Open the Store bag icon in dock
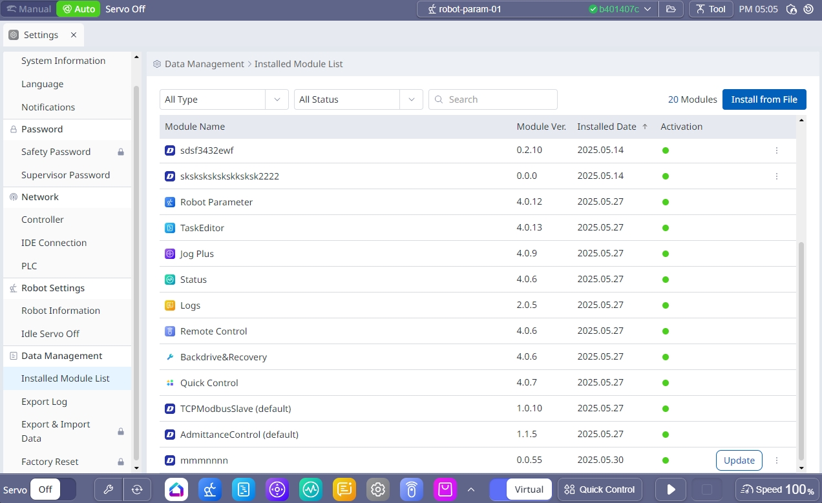Viewport: 822px width, 503px height. tap(445, 489)
